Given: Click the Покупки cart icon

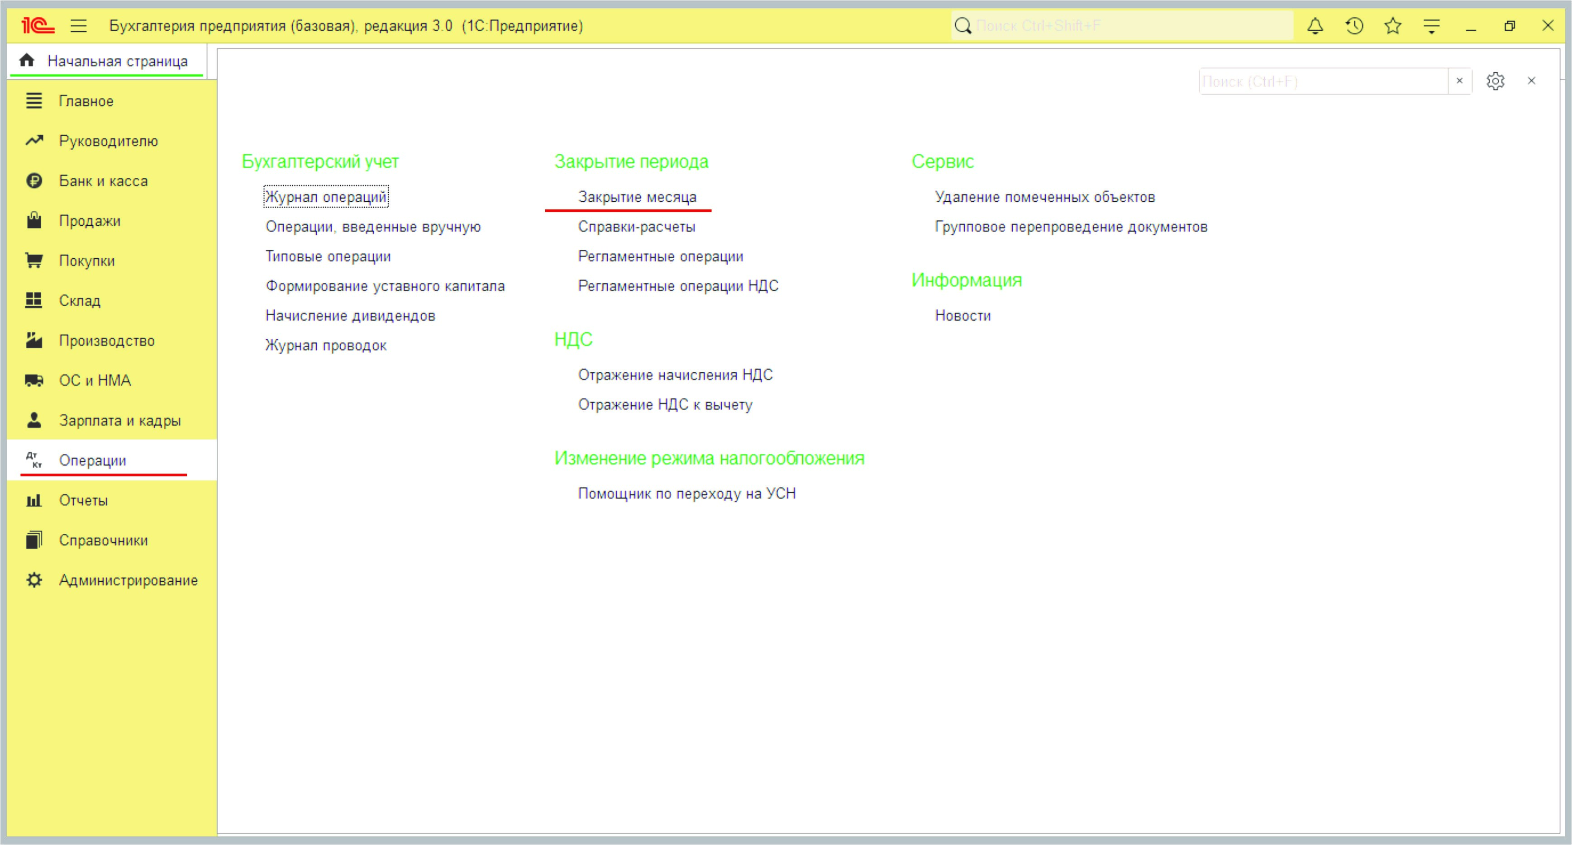Looking at the screenshot, I should point(34,261).
